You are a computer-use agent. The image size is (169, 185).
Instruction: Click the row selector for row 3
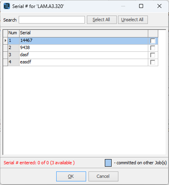point(6,55)
